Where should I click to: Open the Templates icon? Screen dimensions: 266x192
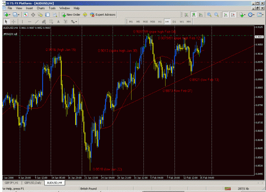[x=259, y=15]
